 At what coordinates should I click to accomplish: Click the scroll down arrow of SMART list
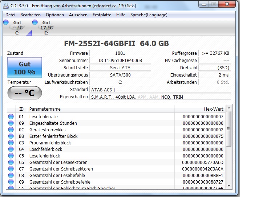click(x=229, y=186)
